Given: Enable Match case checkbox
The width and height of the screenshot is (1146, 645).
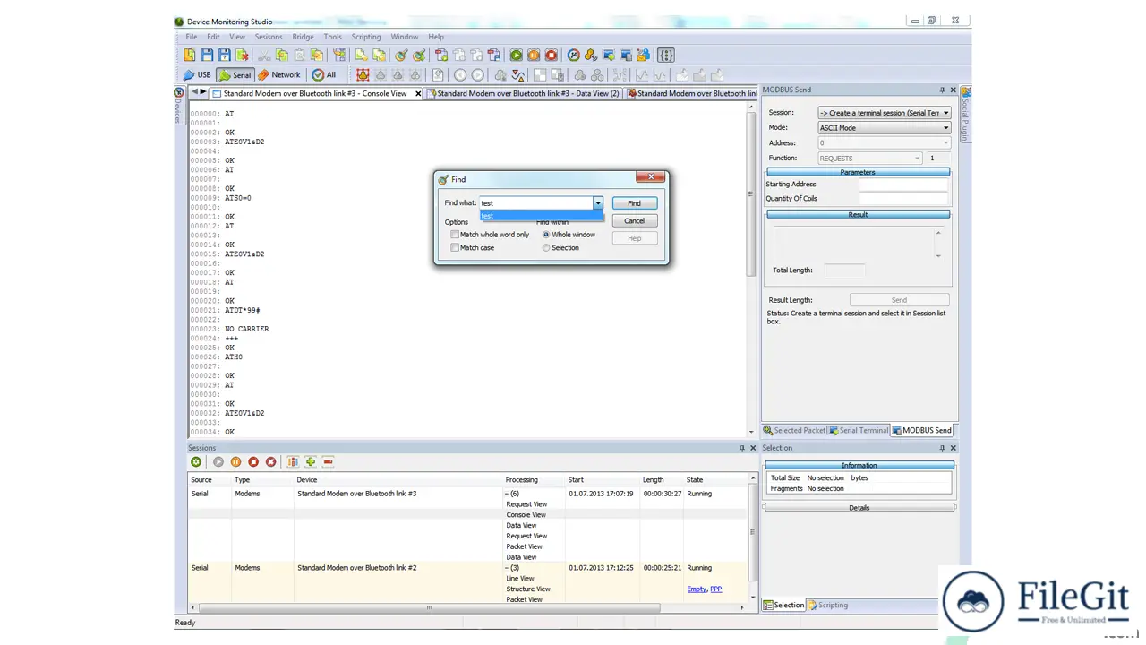Looking at the screenshot, I should pos(455,248).
